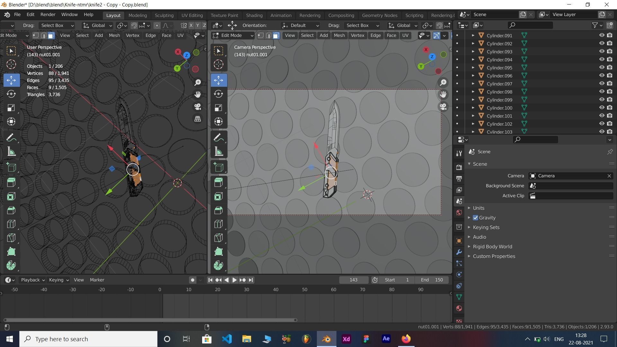Choose the Extrude Region tool in left viewport
This screenshot has height=347, width=617.
(x=11, y=182)
